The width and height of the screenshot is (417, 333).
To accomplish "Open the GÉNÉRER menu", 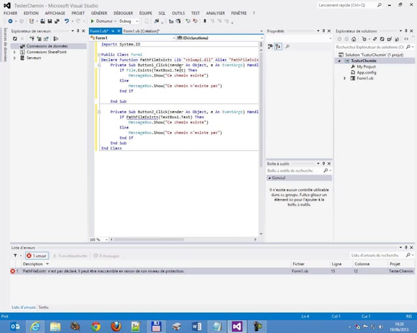I will coord(99,13).
